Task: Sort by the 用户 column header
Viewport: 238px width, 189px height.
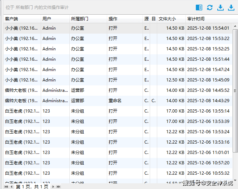Action: tap(55, 19)
